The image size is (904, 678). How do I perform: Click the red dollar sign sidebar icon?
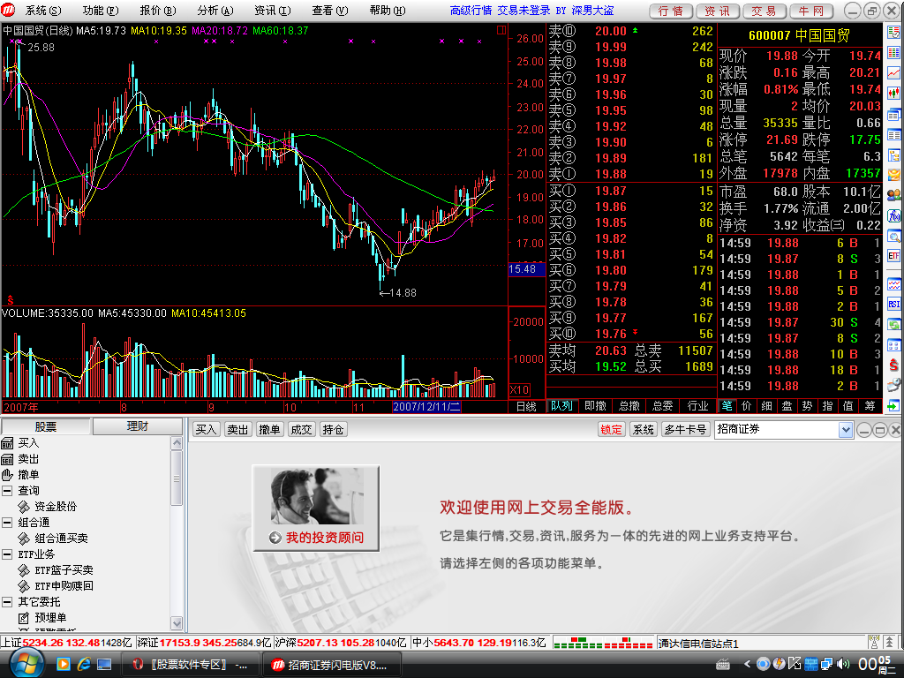tap(894, 364)
